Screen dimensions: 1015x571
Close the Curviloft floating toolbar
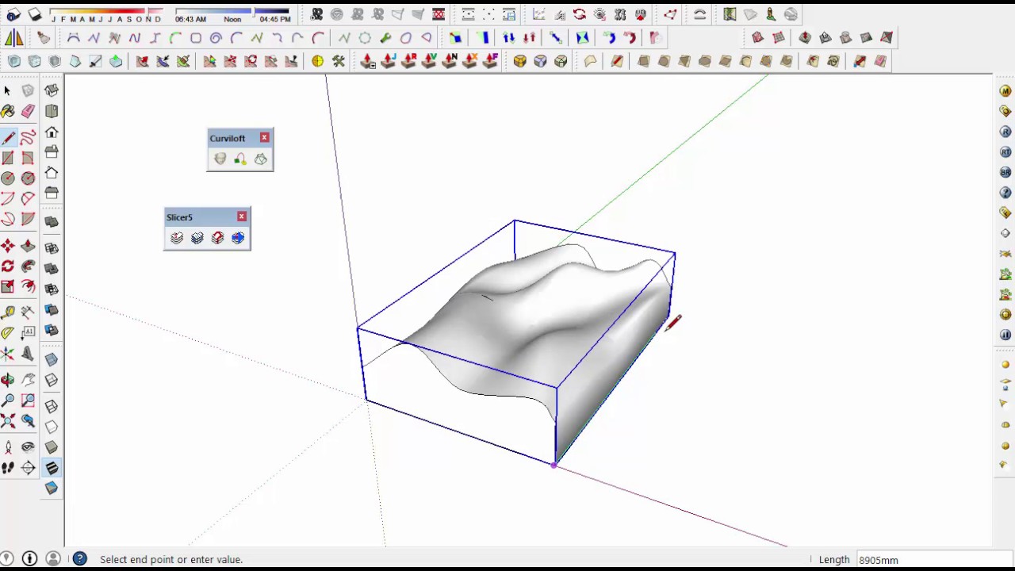click(x=264, y=138)
